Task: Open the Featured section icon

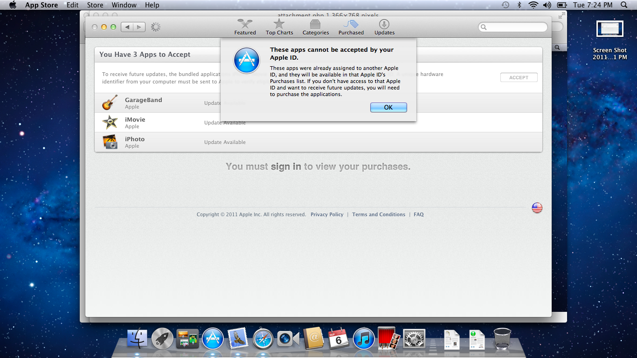Action: pos(245,27)
